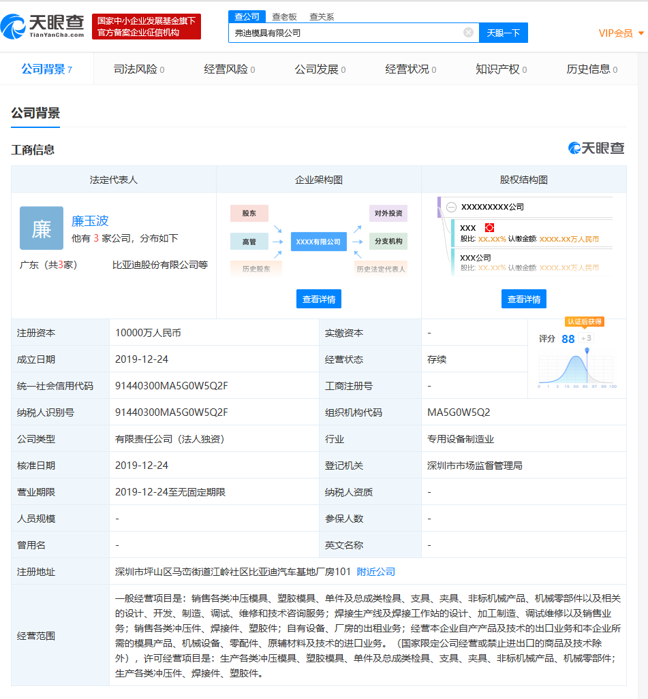Click the taxpayer ID number value
This screenshot has width=648, height=699.
[x=172, y=412]
